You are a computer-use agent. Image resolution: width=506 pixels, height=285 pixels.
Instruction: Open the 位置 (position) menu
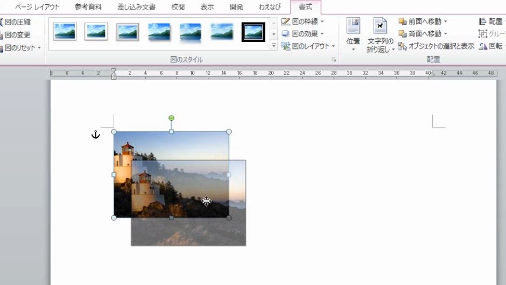pyautogui.click(x=353, y=34)
